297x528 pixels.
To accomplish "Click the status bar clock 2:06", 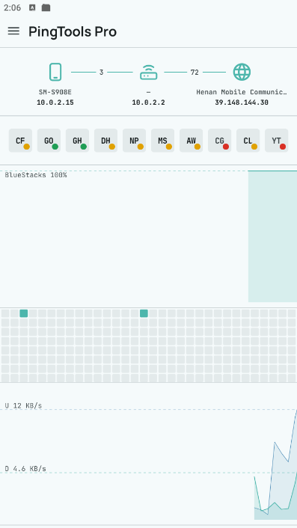I will pos(13,7).
